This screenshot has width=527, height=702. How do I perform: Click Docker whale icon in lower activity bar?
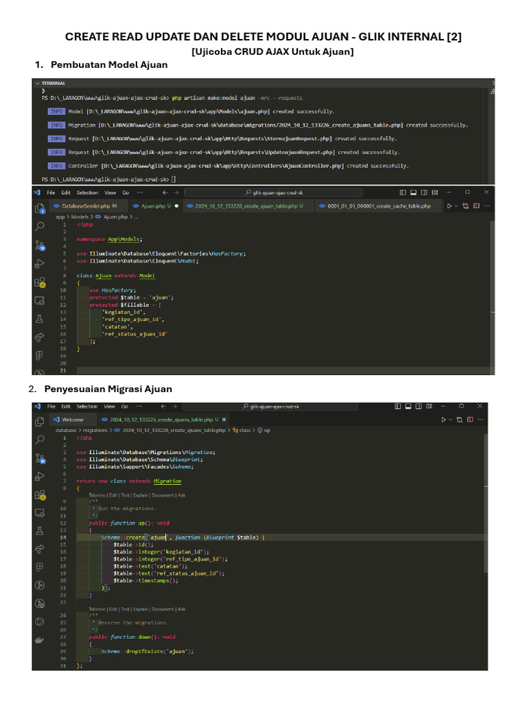click(40, 639)
